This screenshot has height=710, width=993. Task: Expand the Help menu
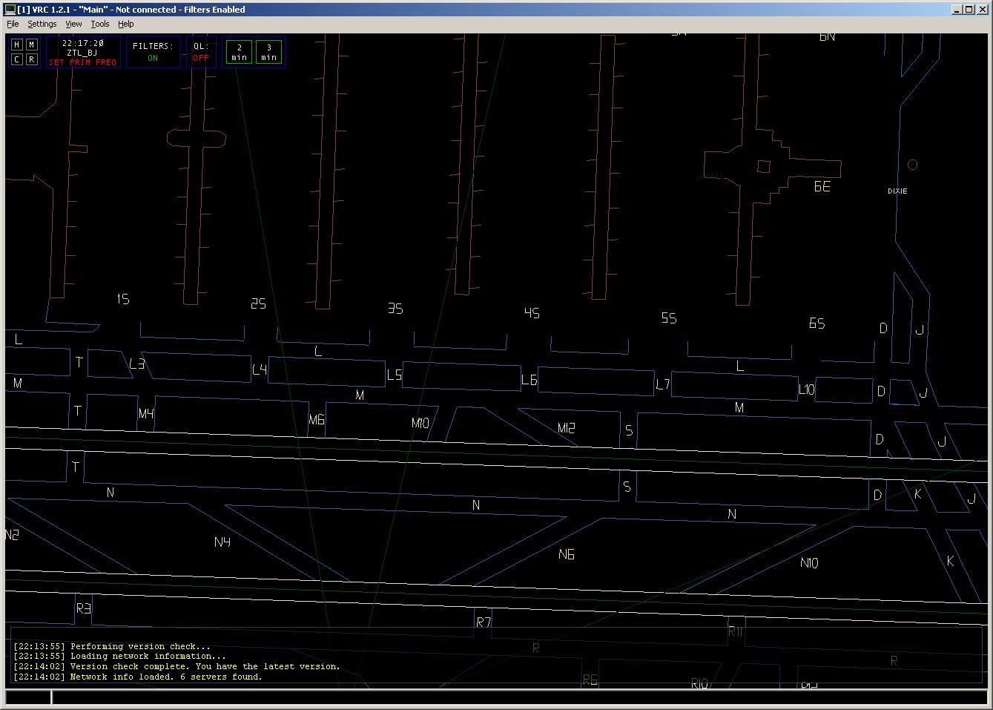click(126, 24)
